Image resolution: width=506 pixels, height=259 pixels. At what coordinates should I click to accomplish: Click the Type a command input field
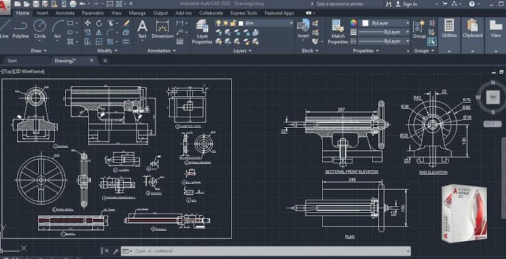point(266,251)
